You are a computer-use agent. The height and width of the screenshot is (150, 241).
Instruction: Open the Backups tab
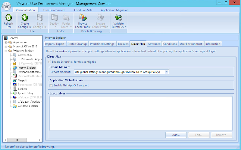point(123,44)
